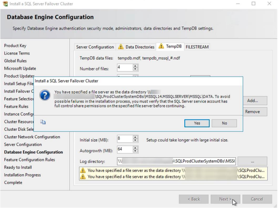Open the Server Configuration tab
The width and height of the screenshot is (278, 208).
pos(95,47)
